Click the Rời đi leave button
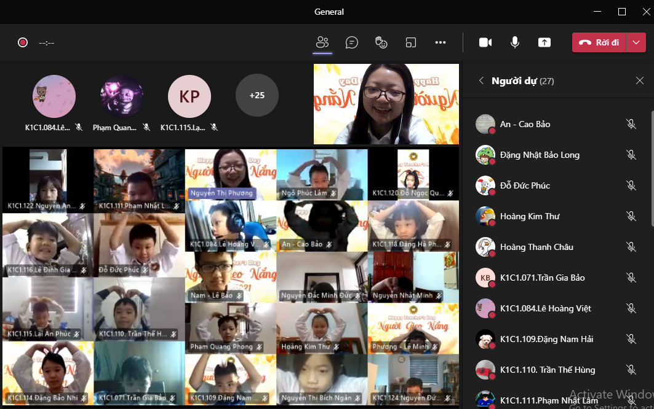 pos(599,42)
